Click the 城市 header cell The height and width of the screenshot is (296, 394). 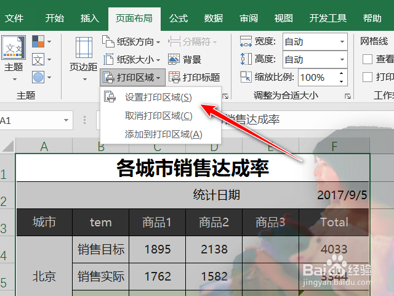[44, 222]
